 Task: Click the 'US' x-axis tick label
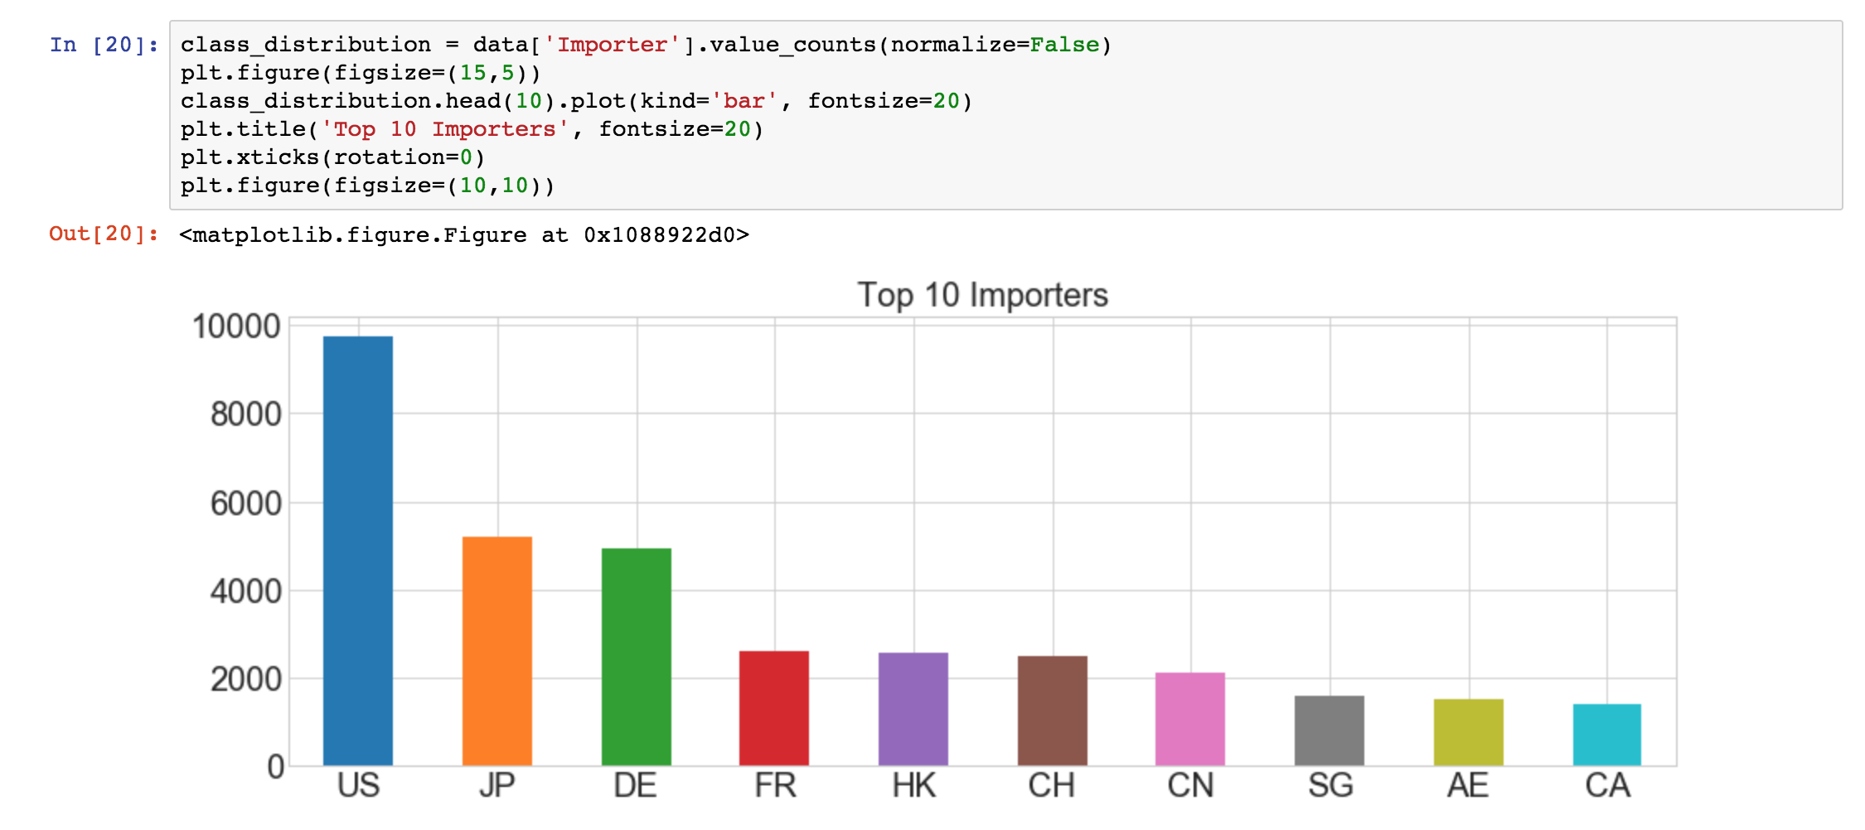358,785
